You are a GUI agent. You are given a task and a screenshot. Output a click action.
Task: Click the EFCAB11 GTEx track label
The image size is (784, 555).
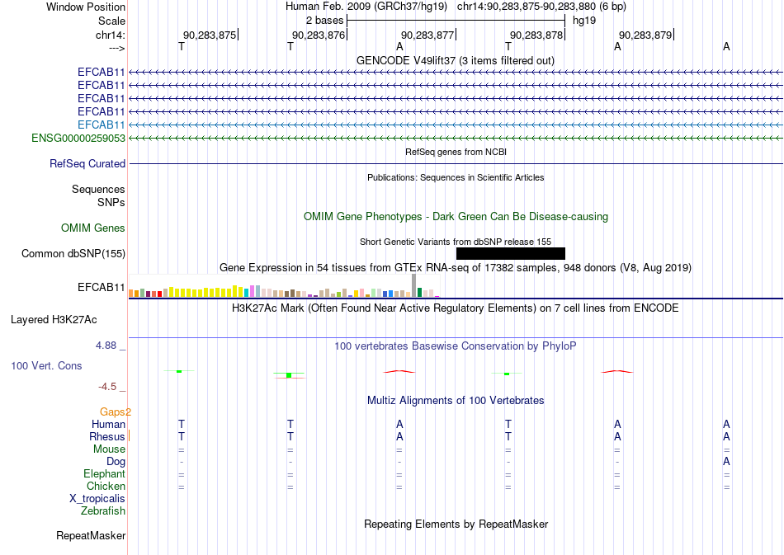click(x=101, y=287)
